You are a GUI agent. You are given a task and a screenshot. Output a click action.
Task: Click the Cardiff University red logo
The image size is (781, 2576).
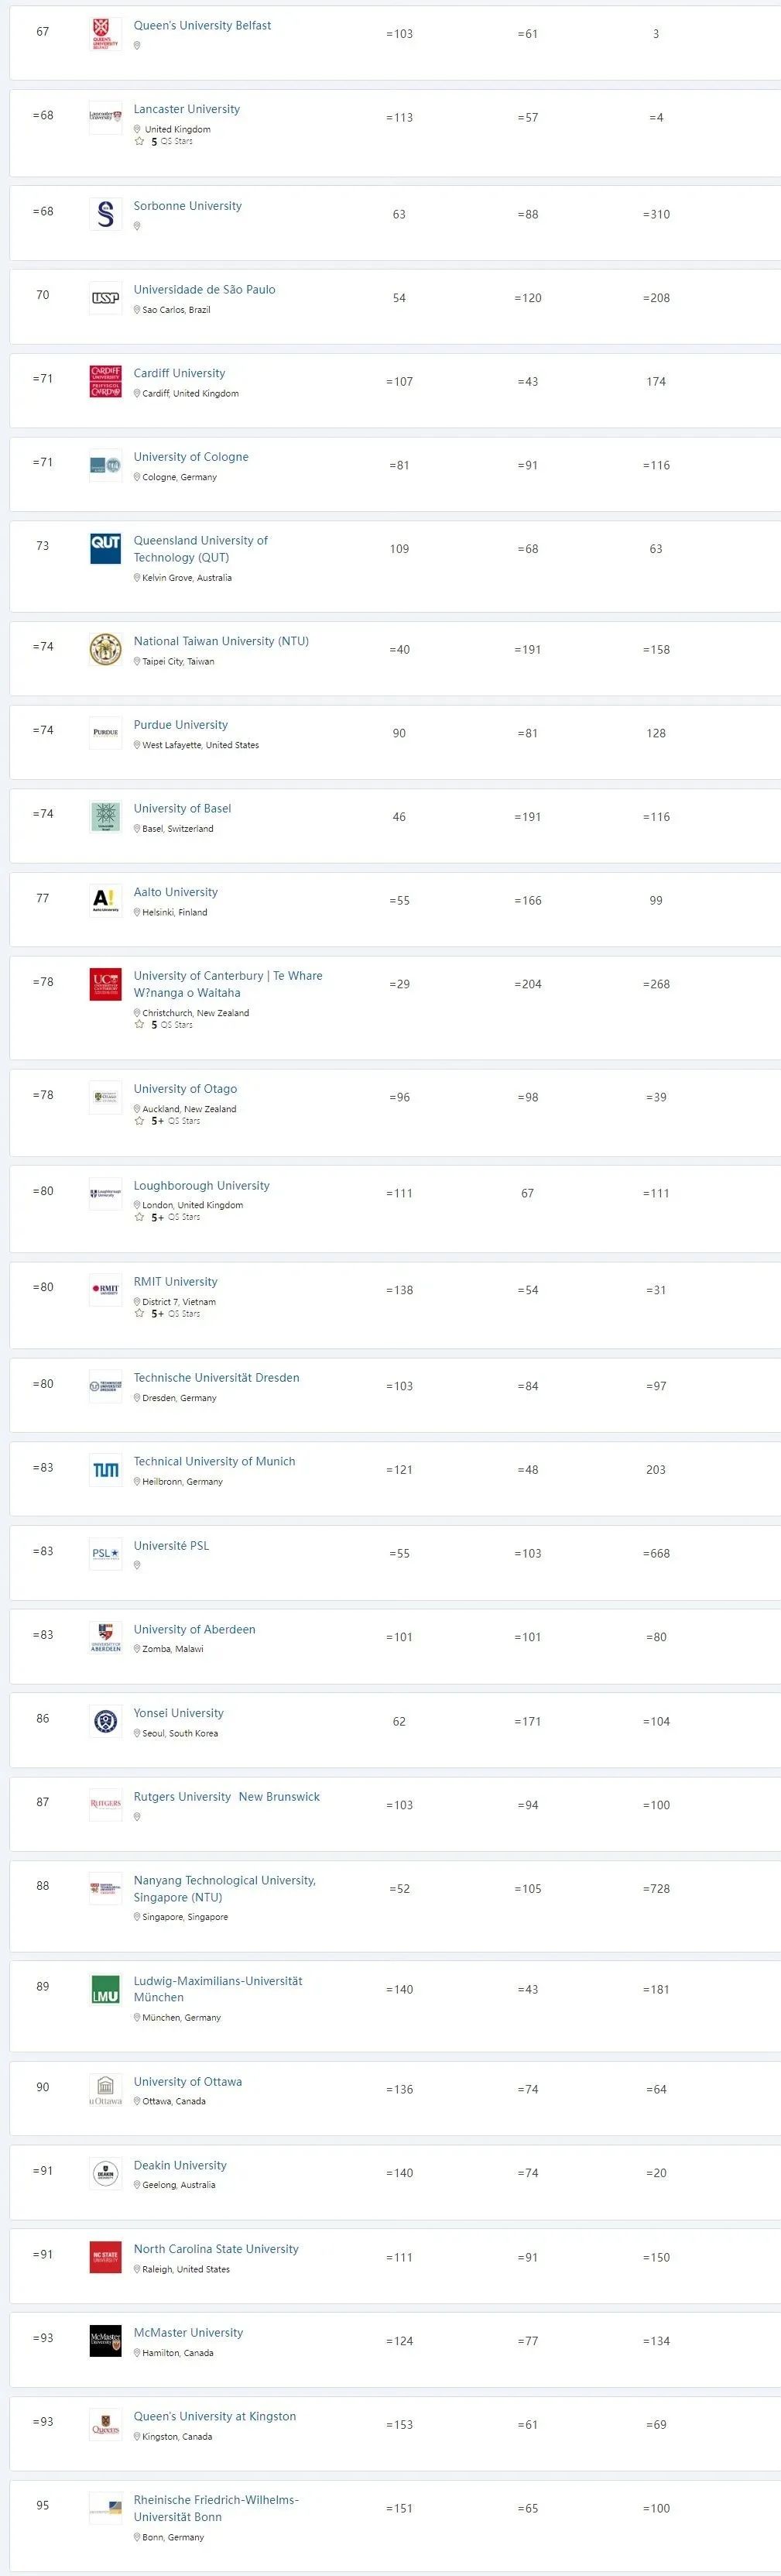tap(105, 381)
